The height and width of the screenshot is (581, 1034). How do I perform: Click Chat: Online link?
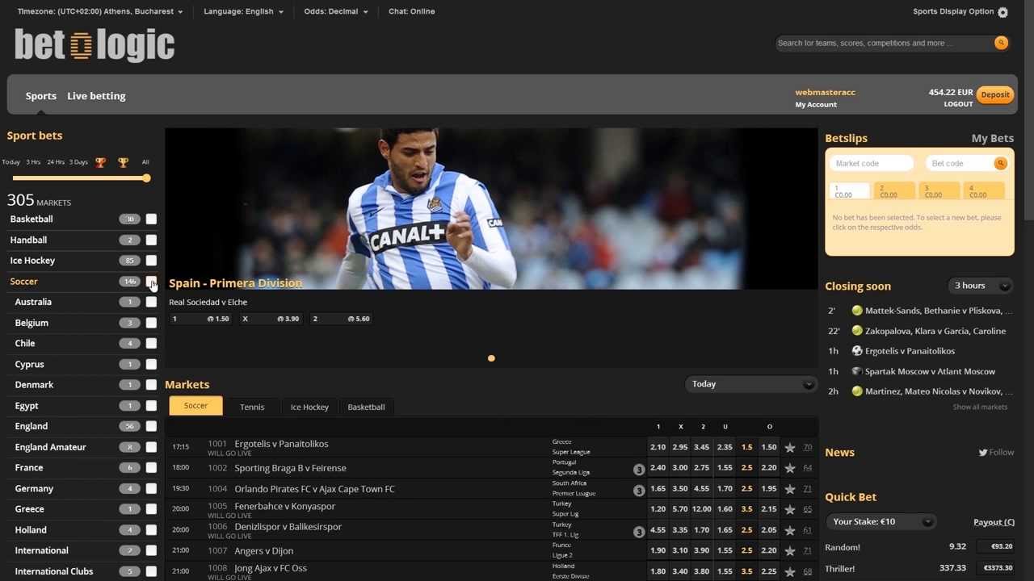[x=411, y=11]
